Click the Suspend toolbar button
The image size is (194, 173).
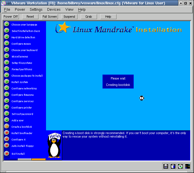[69, 17]
